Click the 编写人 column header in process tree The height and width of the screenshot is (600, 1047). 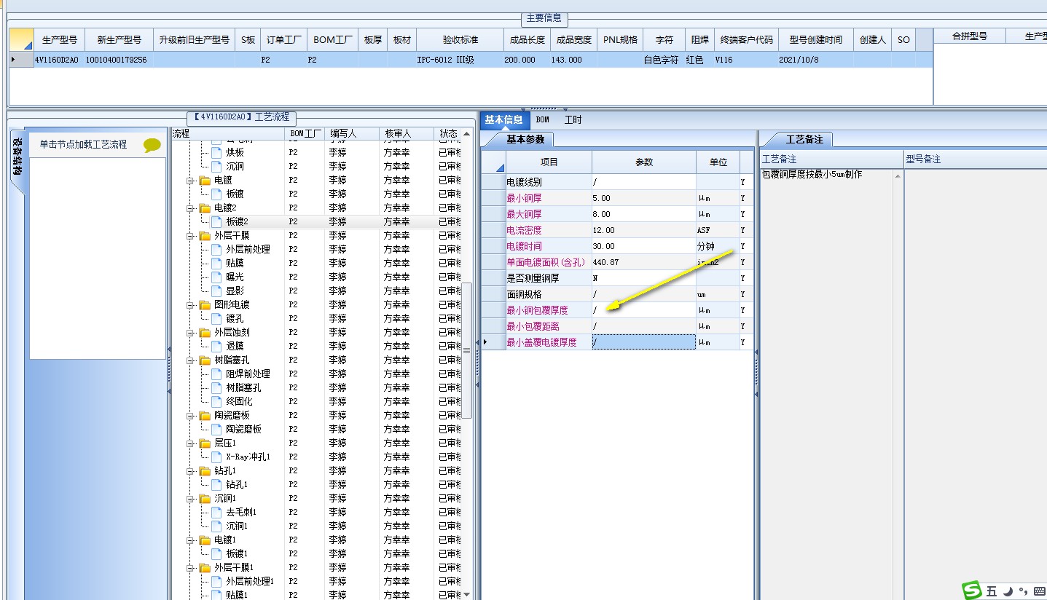[353, 134]
